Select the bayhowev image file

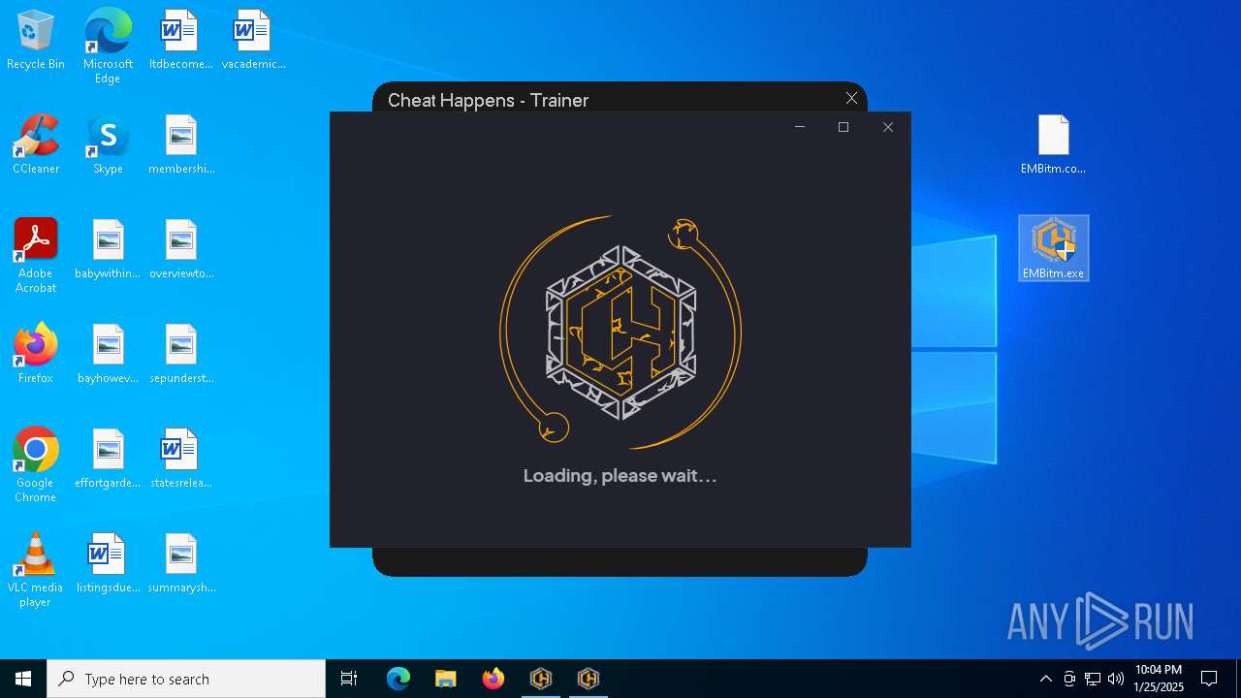pos(108,355)
